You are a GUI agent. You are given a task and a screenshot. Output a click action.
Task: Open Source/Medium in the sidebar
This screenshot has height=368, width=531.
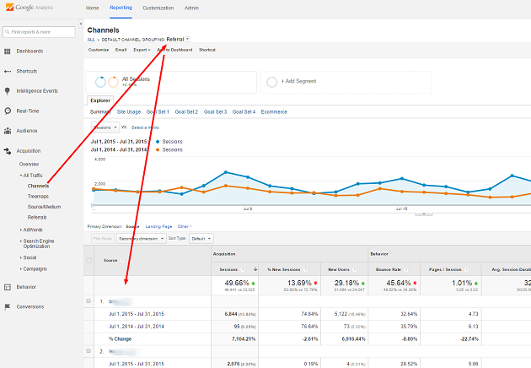pos(44,207)
